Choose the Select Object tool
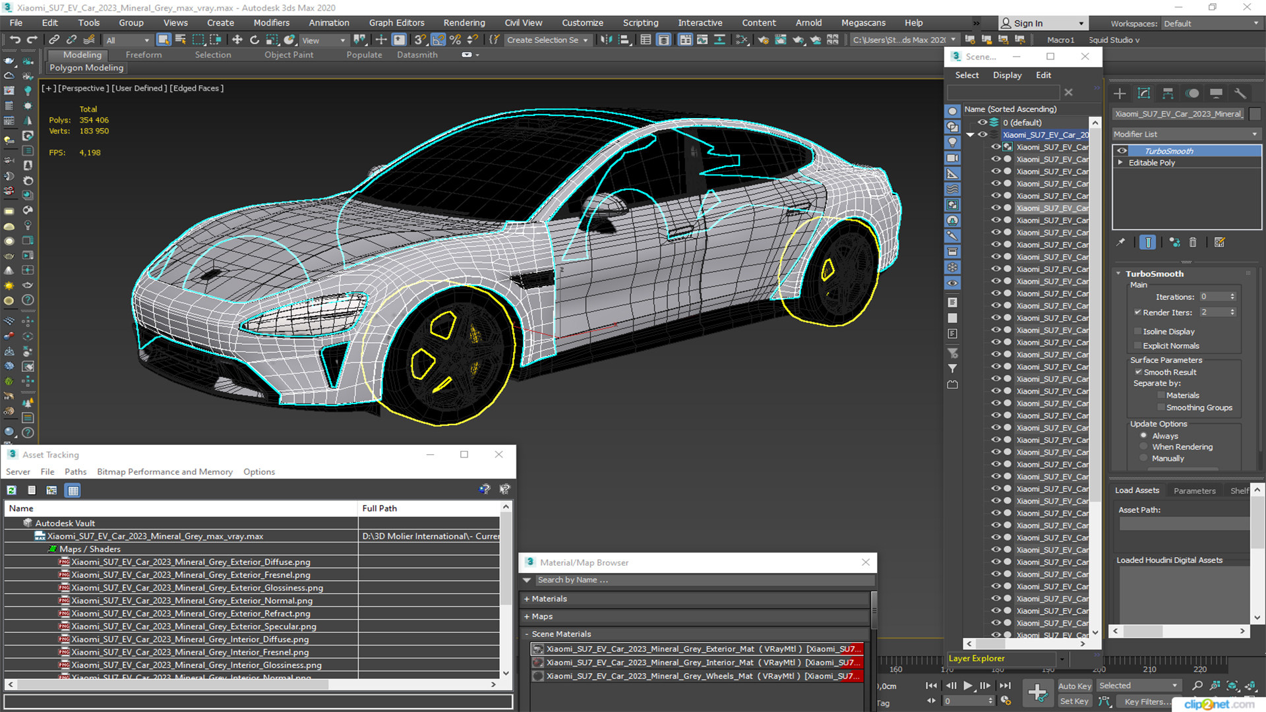1266x712 pixels. tap(164, 40)
